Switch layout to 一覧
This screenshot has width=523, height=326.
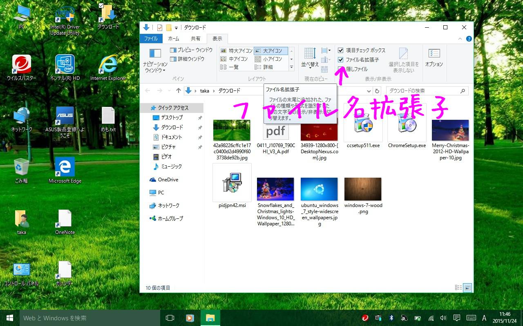tap(229, 67)
